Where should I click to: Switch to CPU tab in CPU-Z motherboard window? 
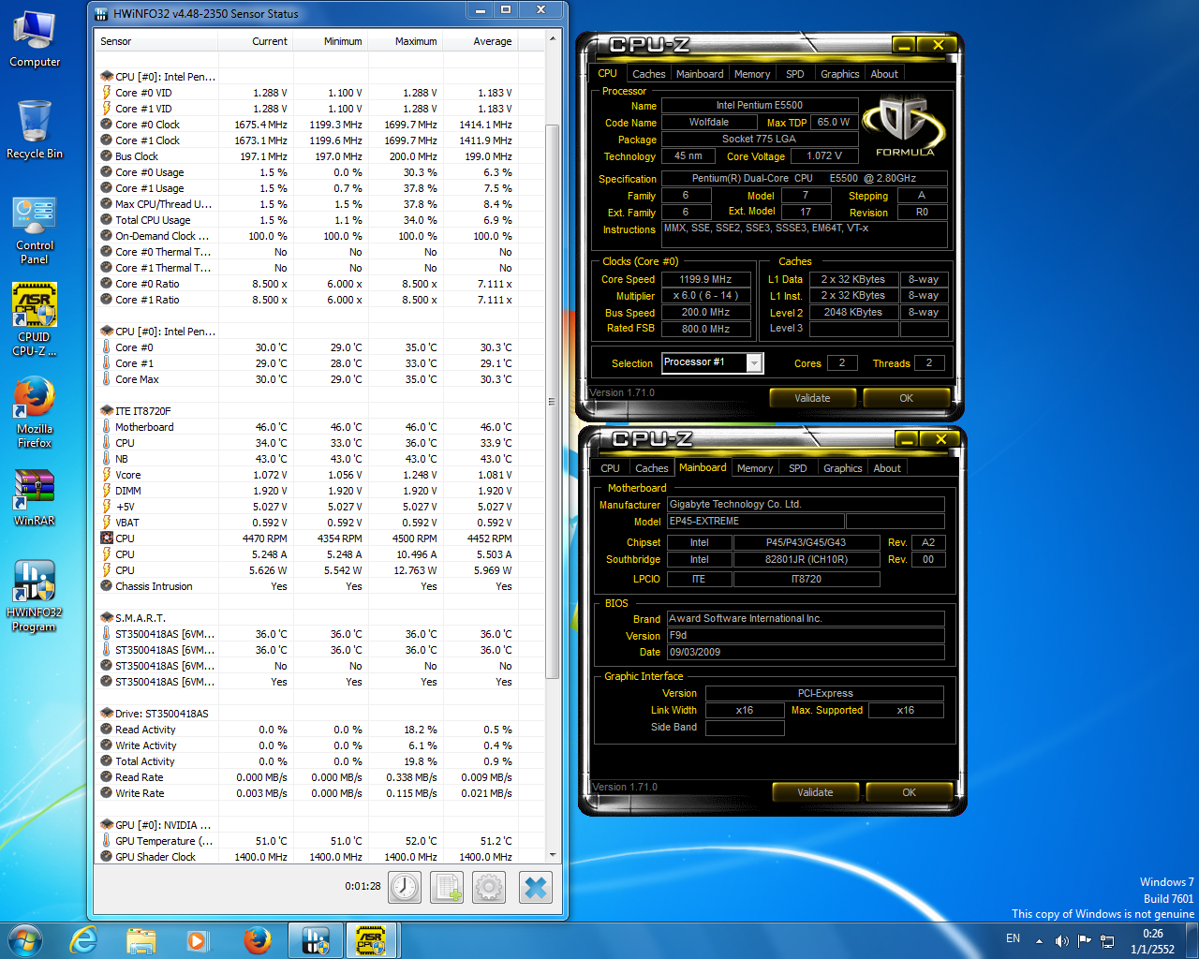click(x=611, y=468)
